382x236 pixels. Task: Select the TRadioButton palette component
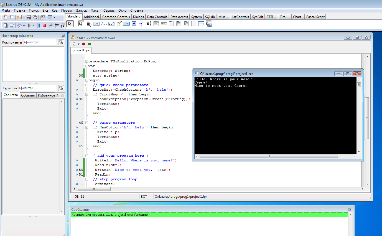point(141,24)
